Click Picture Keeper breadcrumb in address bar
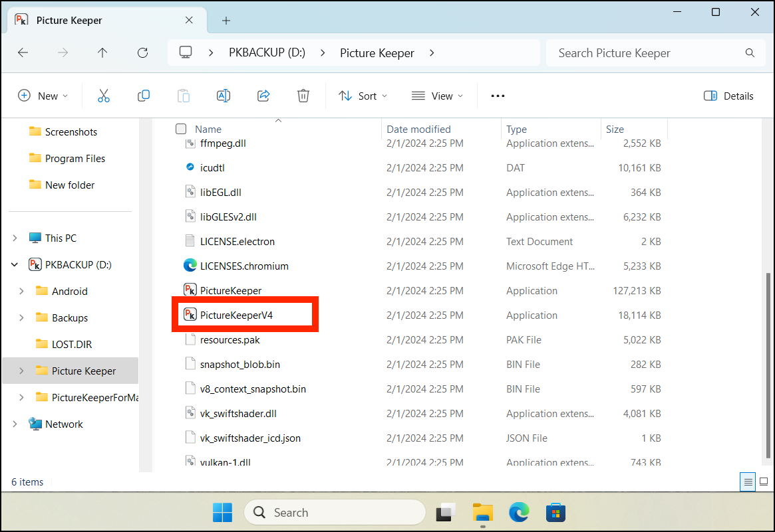Viewport: 775px width, 532px height. click(x=377, y=53)
